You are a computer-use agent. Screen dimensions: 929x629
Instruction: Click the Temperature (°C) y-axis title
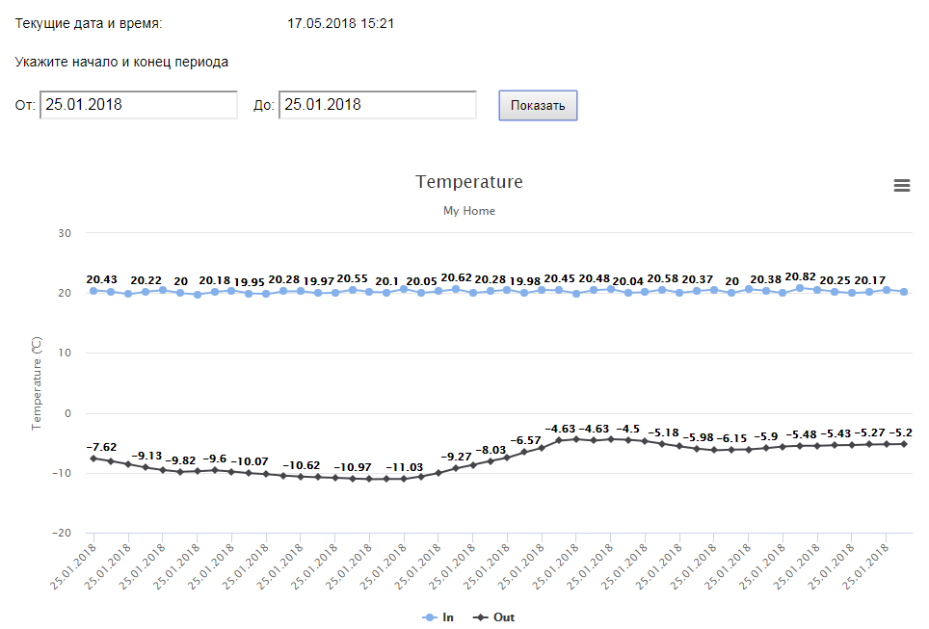(38, 382)
